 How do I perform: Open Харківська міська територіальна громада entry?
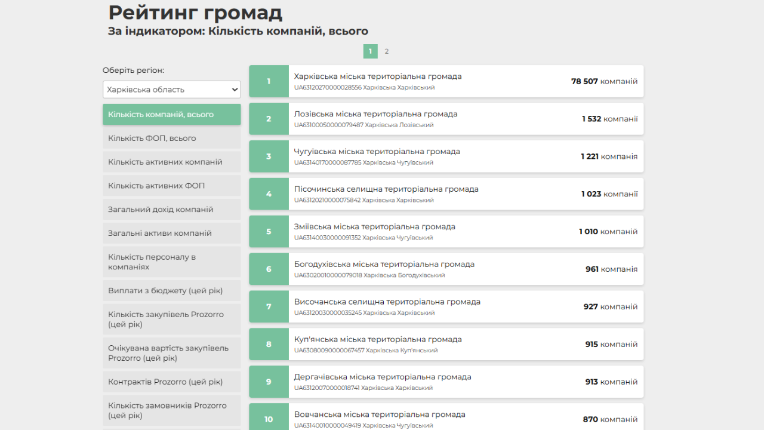pyautogui.click(x=377, y=76)
